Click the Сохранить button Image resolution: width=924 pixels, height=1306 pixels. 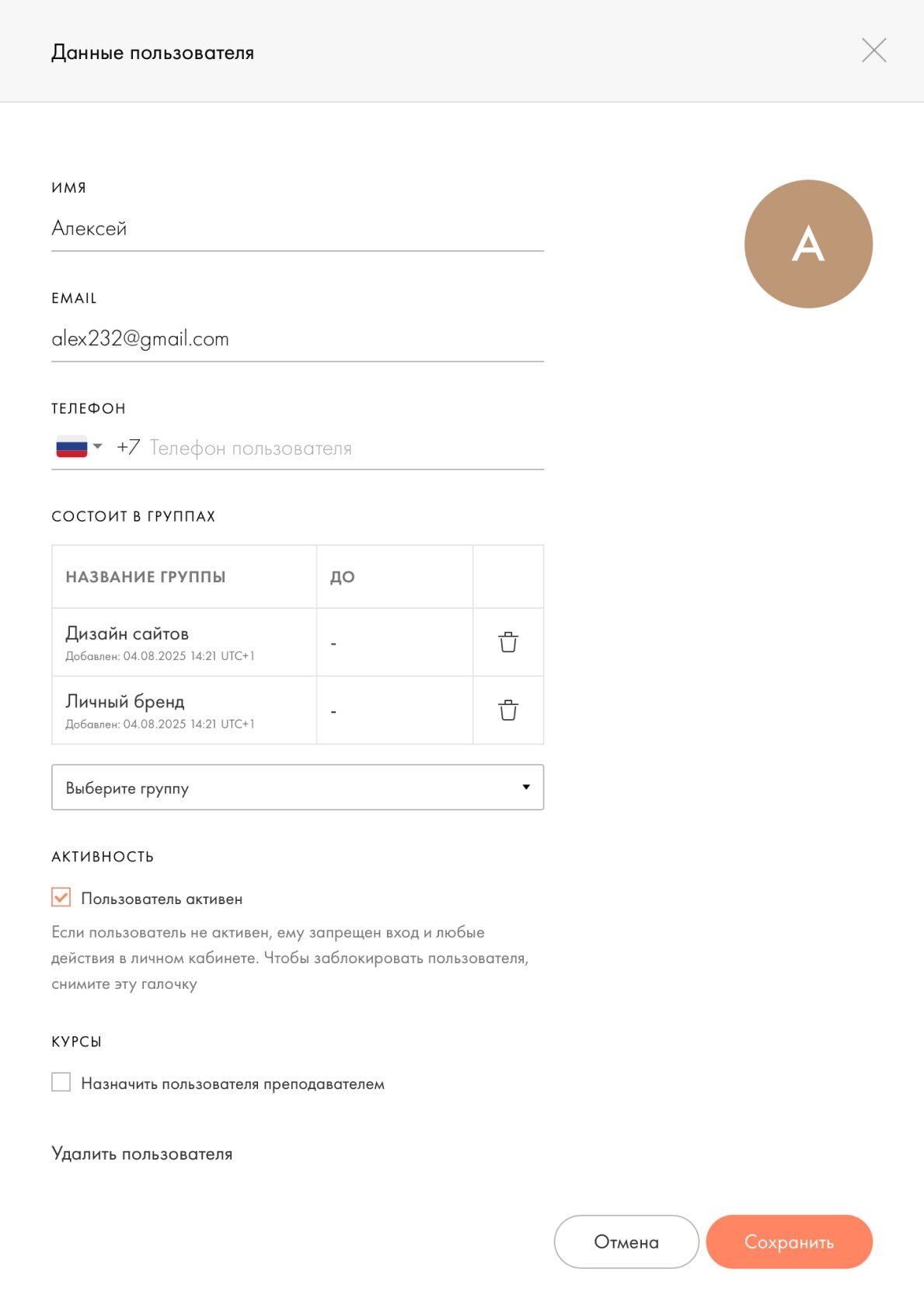[x=789, y=1241]
